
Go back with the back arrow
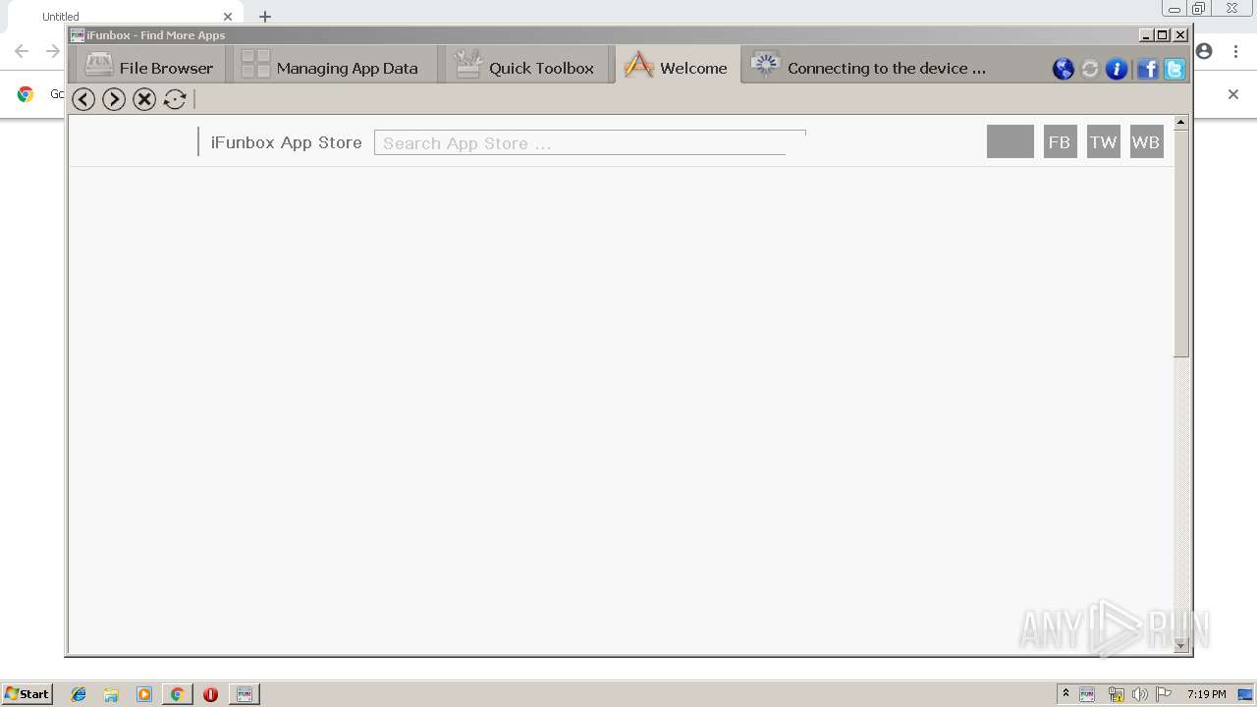click(83, 99)
